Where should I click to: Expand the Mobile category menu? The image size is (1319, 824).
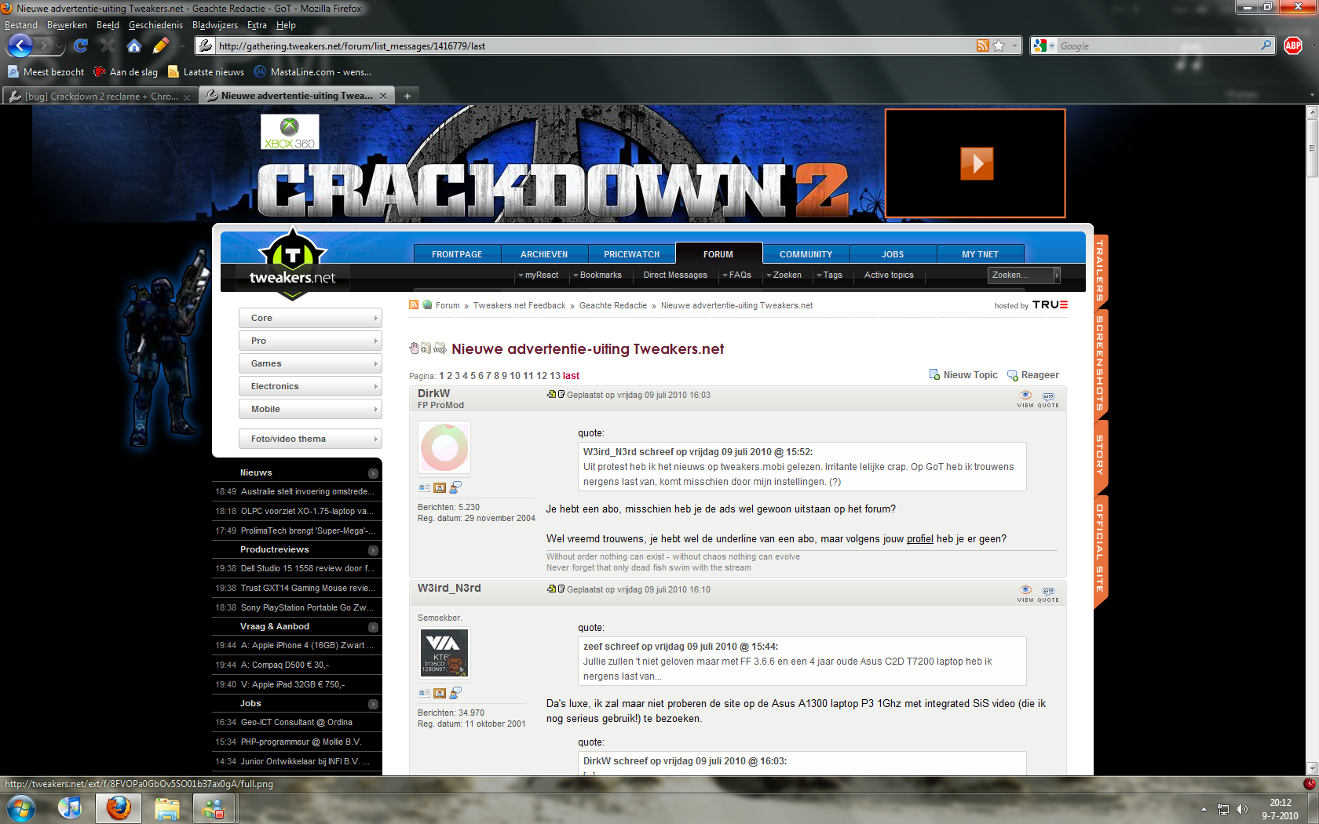[310, 409]
